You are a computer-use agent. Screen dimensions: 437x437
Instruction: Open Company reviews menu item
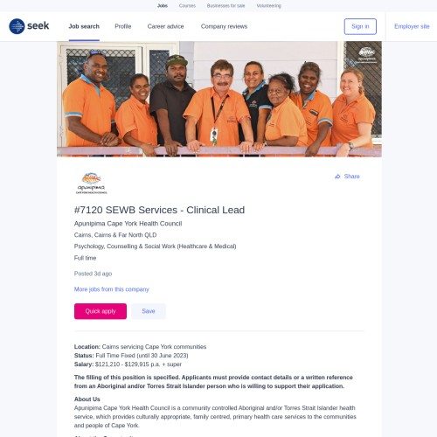point(224,26)
